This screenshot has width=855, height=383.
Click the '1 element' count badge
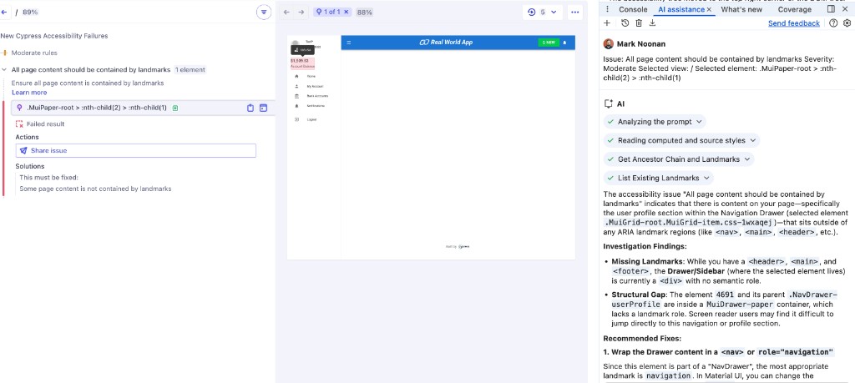click(x=190, y=70)
